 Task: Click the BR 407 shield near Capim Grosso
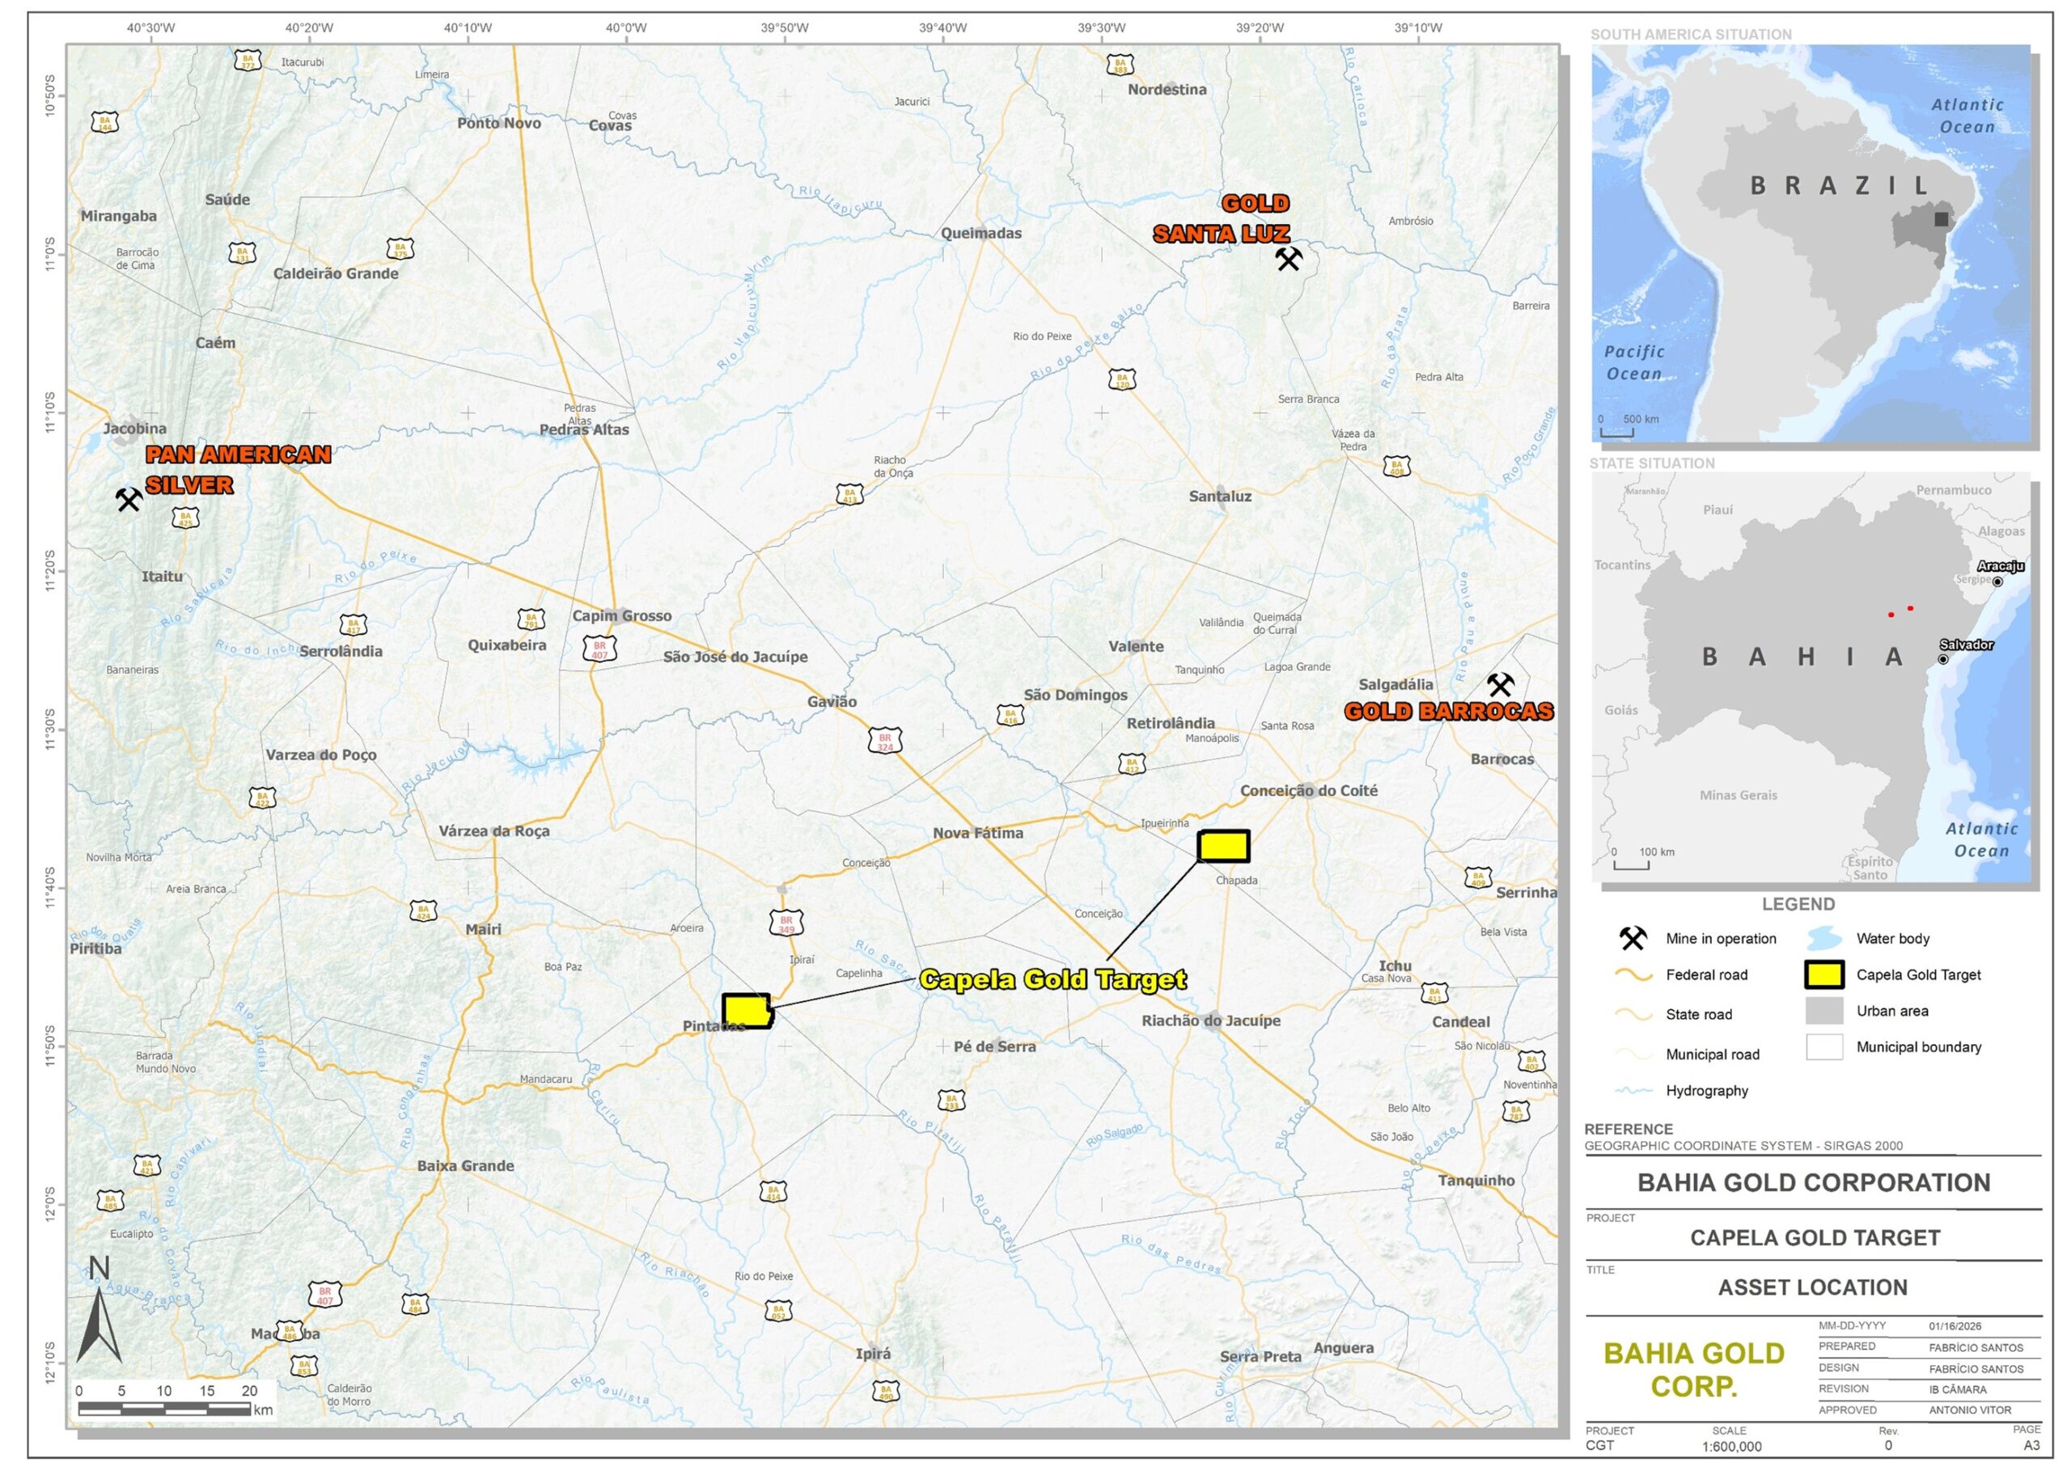tap(599, 649)
